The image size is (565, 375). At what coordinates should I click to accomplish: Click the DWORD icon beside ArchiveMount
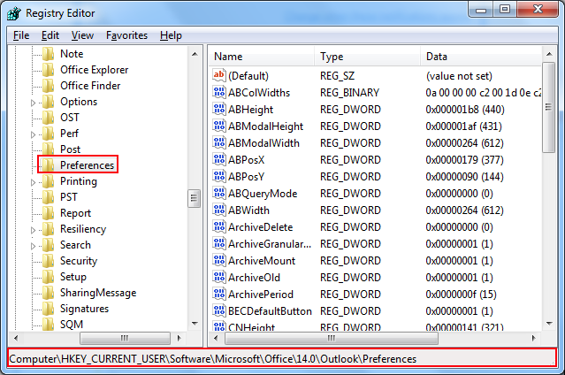[x=219, y=260]
